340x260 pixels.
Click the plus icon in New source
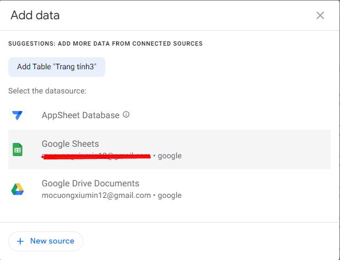pos(20,241)
